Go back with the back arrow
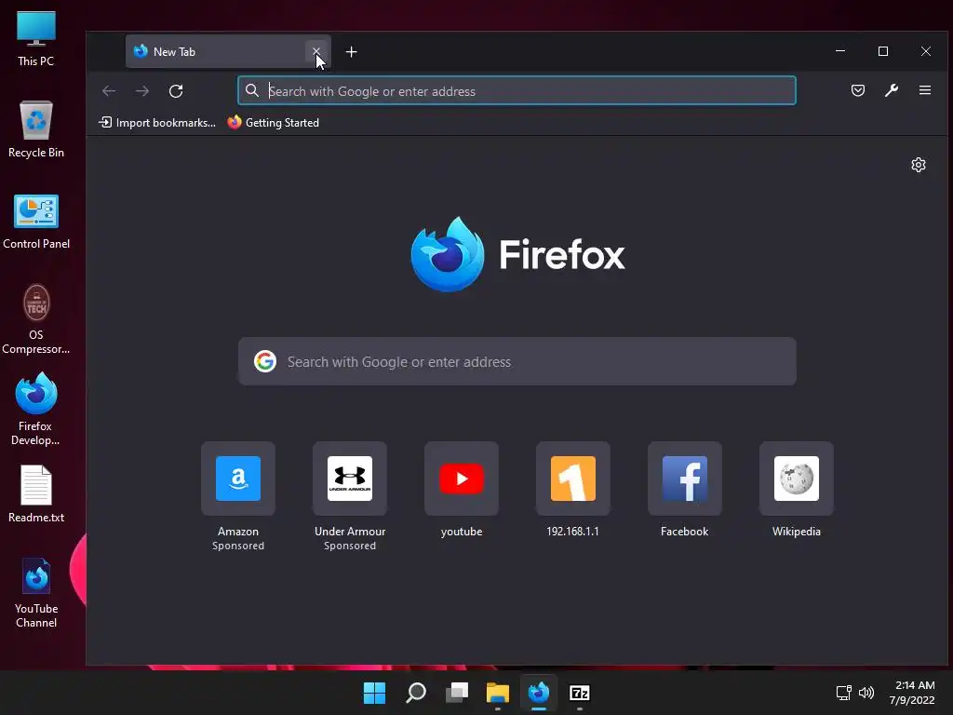The width and height of the screenshot is (953, 715). [110, 91]
